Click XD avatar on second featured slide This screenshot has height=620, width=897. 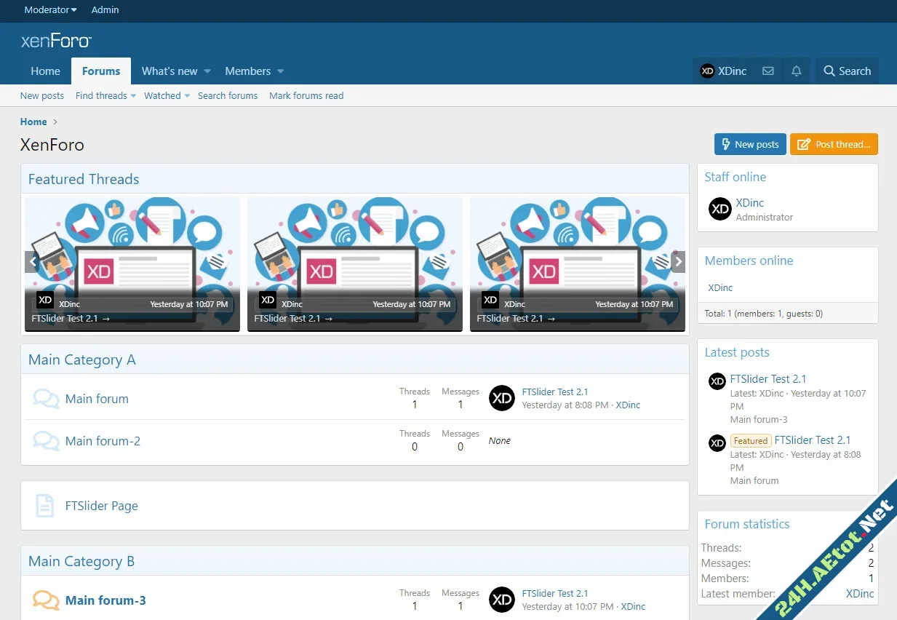(268, 300)
